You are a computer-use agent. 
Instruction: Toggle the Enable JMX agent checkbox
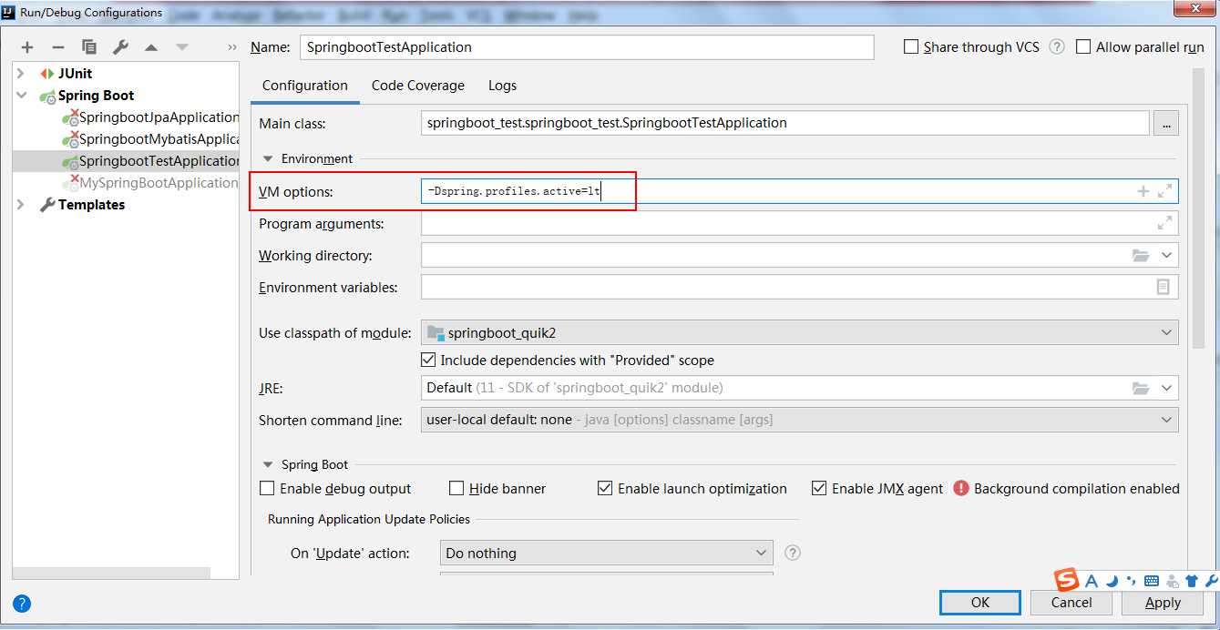pos(819,488)
